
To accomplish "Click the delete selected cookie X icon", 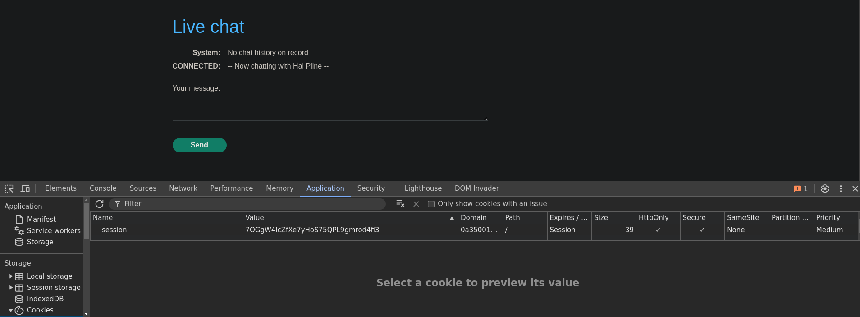I will coord(416,204).
